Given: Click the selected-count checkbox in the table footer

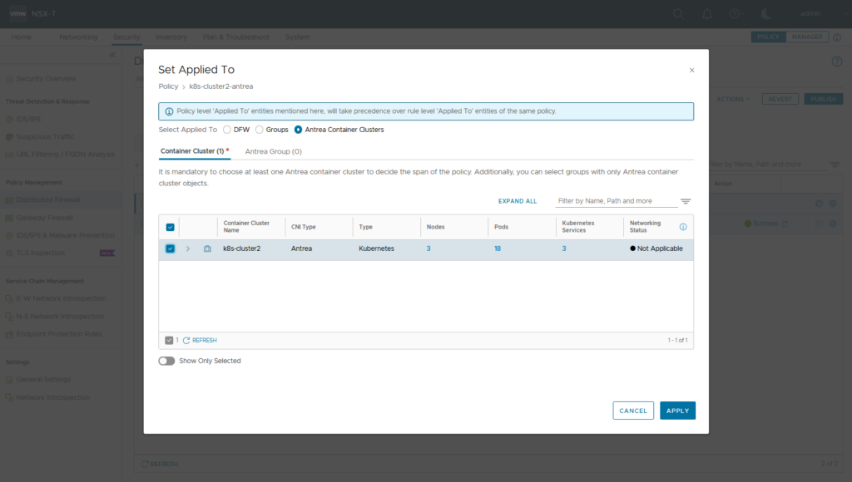Looking at the screenshot, I should pyautogui.click(x=169, y=341).
